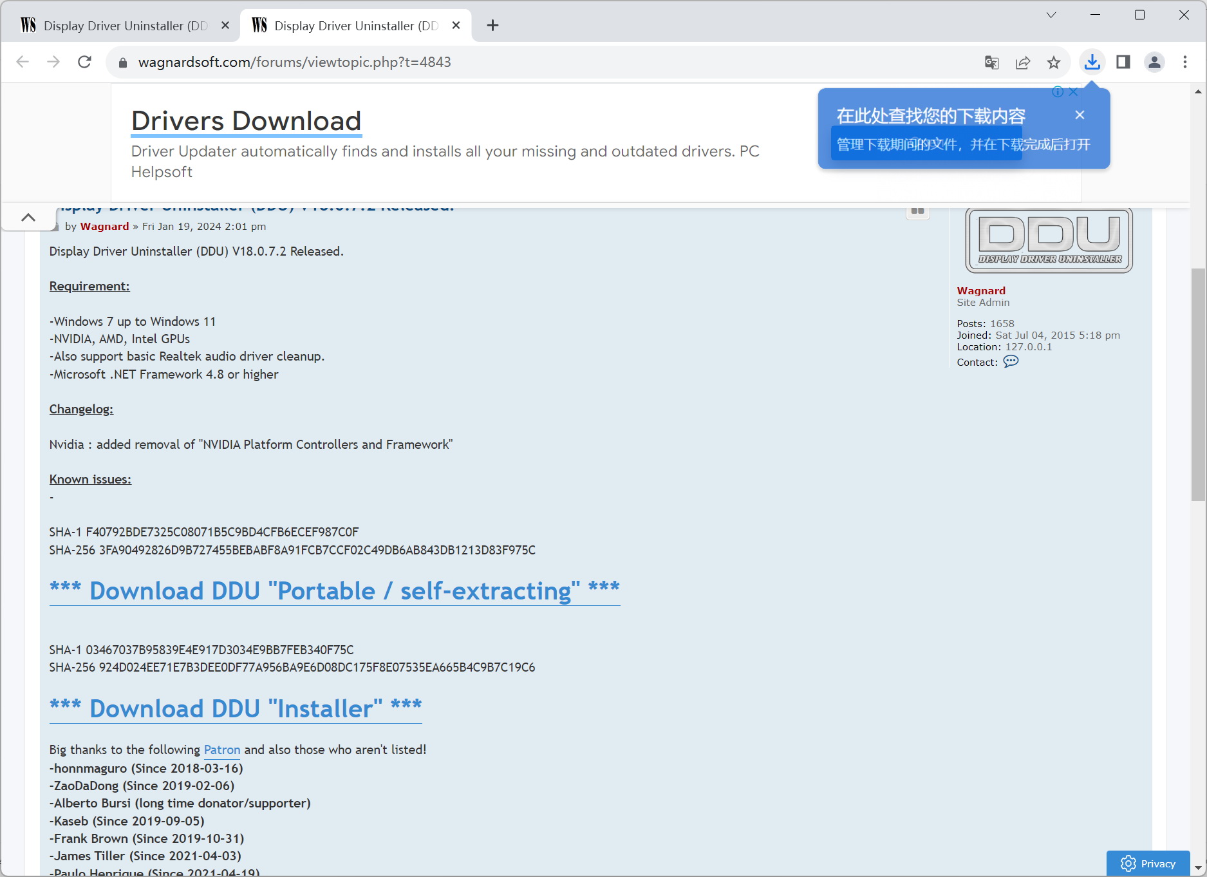The width and height of the screenshot is (1207, 877).
Task: Click the site lock security icon
Action: (x=123, y=62)
